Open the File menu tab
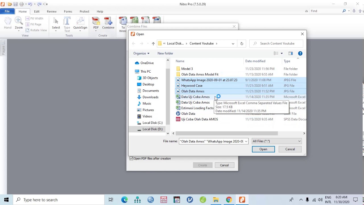Image resolution: width=364 pixels, height=205 pixels. tap(7, 11)
